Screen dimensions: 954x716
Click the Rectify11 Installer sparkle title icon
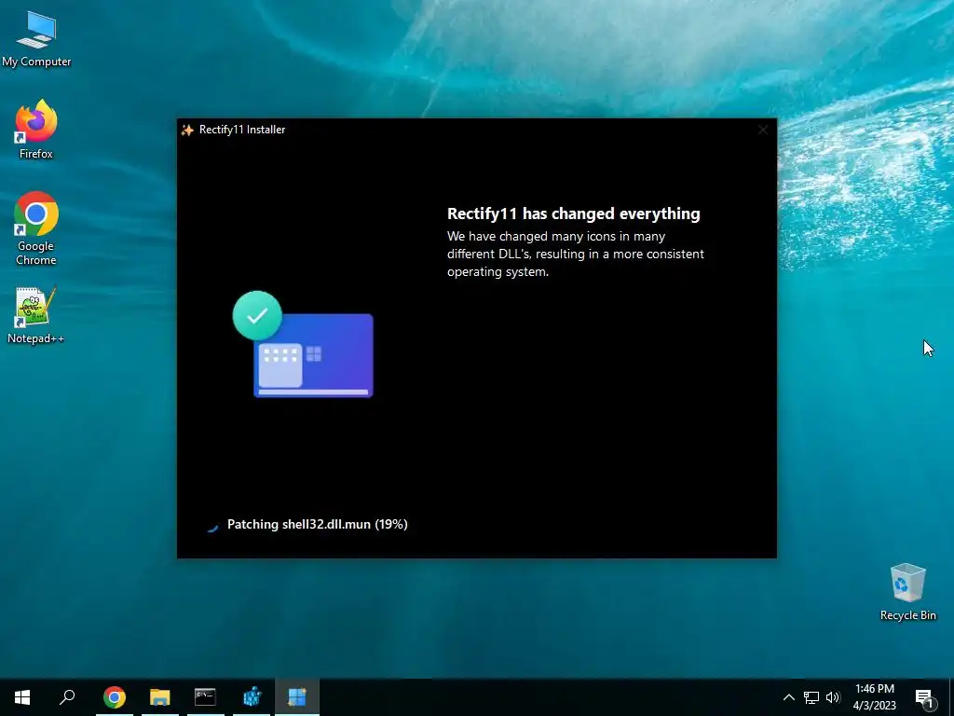click(x=187, y=130)
